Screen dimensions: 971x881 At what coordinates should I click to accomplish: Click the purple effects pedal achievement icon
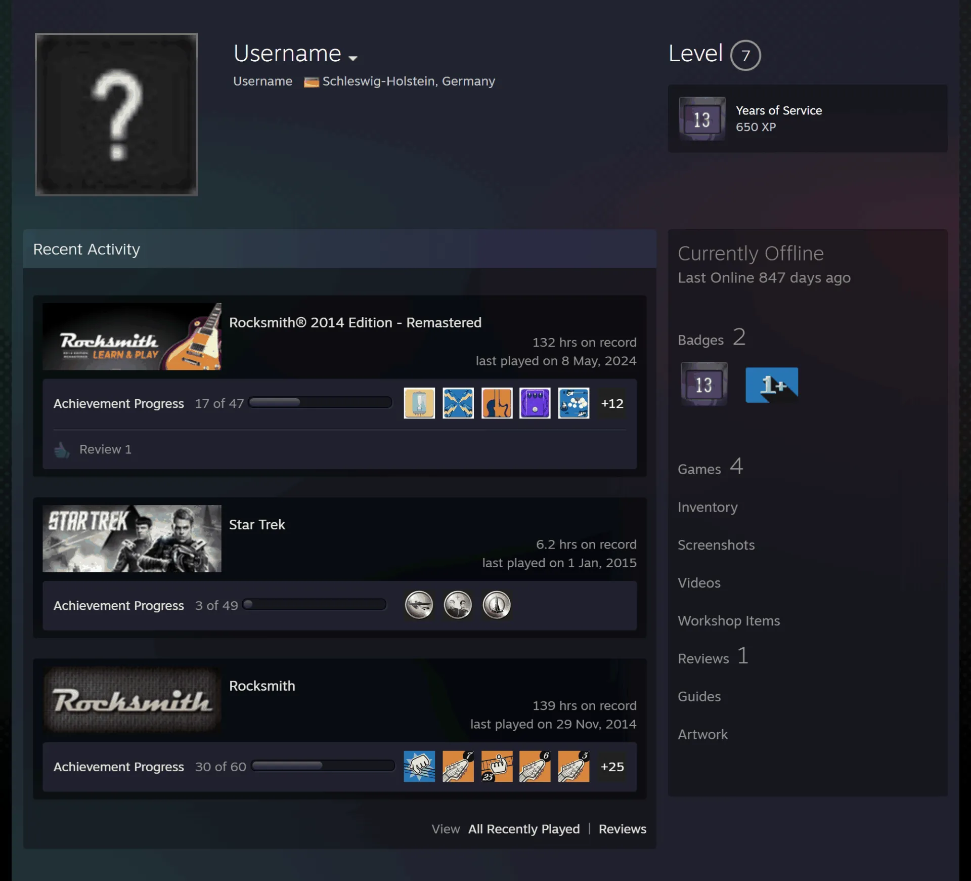[535, 403]
